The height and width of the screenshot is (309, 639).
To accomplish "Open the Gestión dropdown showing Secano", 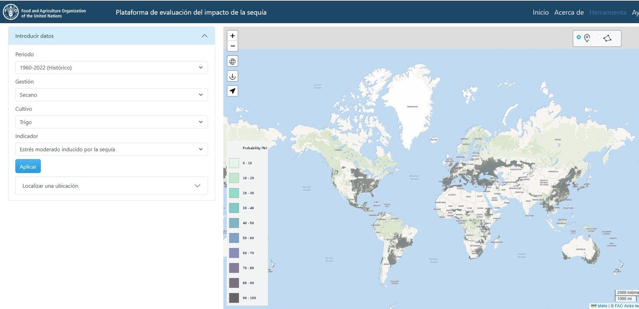I will pos(111,95).
